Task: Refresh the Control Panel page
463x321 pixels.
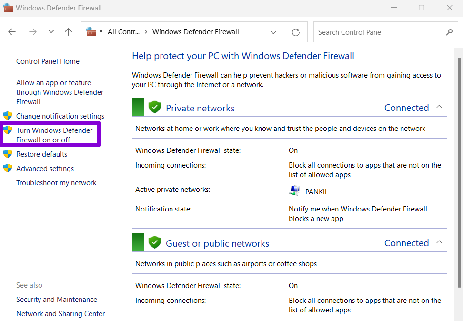Action: point(296,32)
